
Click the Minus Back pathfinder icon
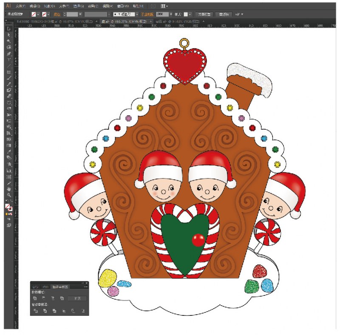click(x=83, y=311)
